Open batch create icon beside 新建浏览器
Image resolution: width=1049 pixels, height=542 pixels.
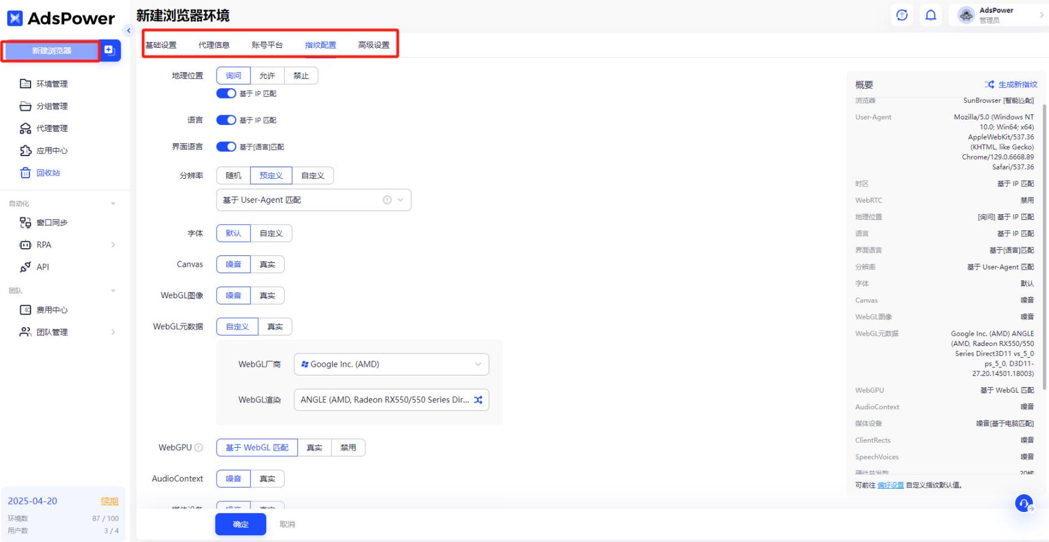point(110,50)
